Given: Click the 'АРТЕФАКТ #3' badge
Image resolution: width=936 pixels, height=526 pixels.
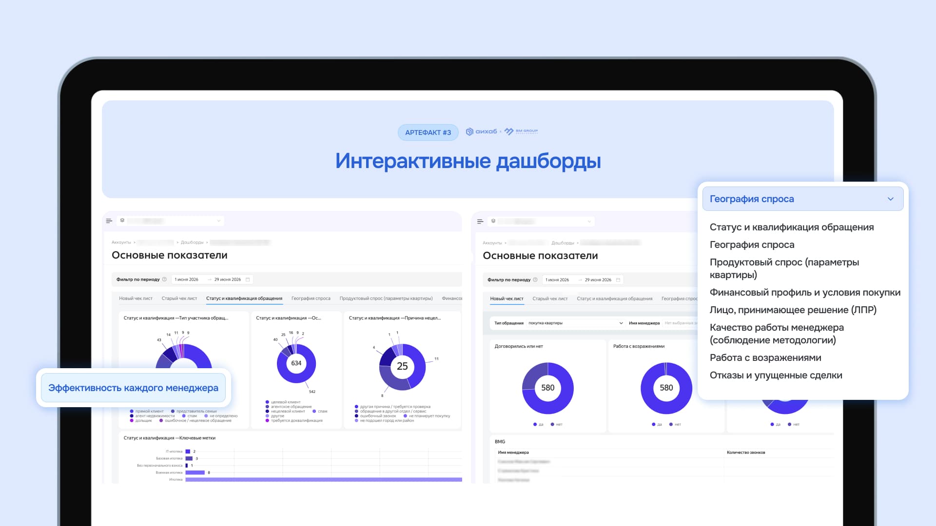Looking at the screenshot, I should click(x=428, y=132).
